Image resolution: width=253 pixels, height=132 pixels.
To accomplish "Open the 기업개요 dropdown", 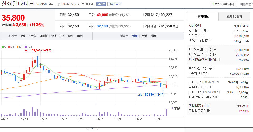I will coord(115,4).
